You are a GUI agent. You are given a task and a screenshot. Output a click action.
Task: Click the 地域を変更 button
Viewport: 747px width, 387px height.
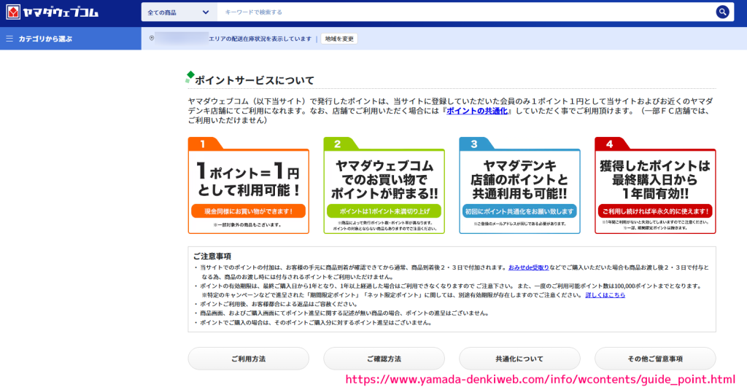339,39
